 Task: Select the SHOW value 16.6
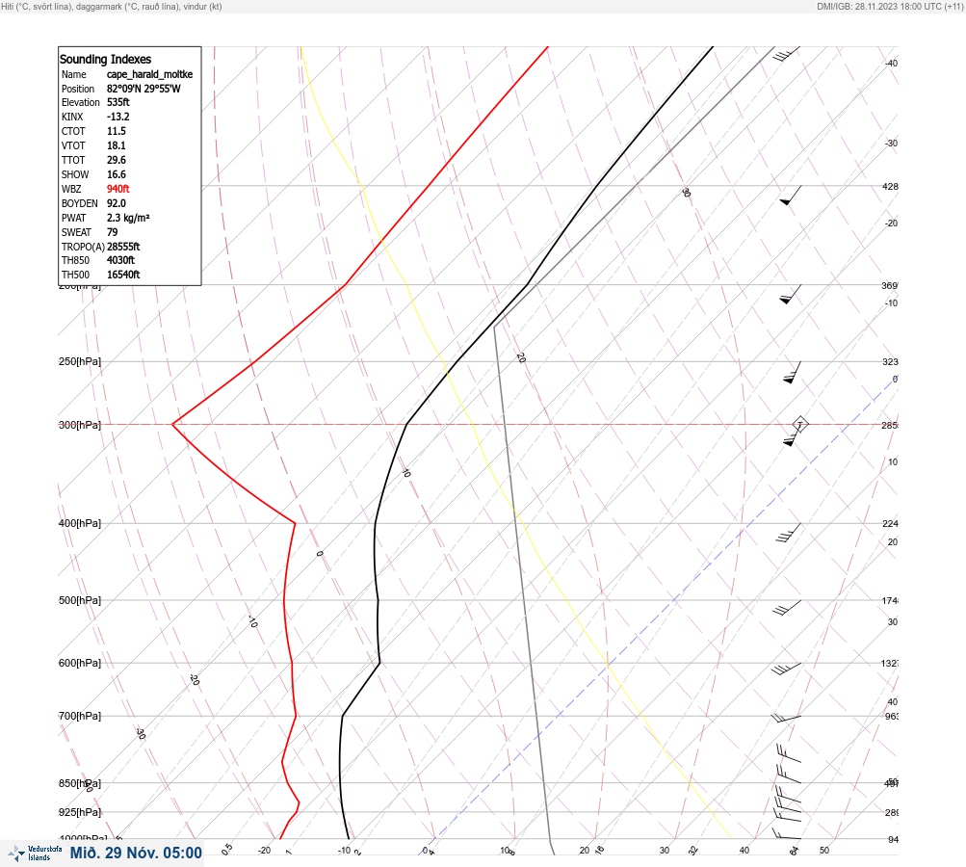tap(117, 174)
